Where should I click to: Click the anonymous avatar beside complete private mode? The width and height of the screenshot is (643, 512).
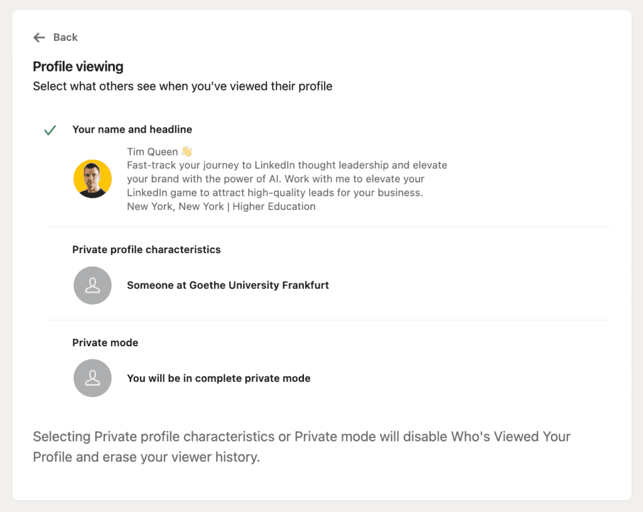coord(92,378)
